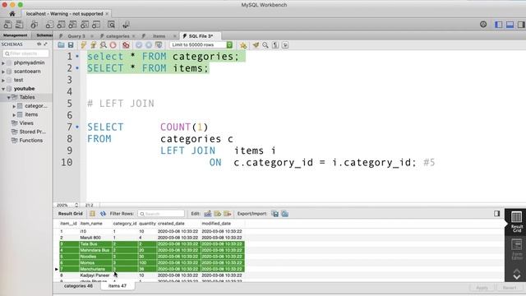Collapse the Tables node

[x=9, y=97]
